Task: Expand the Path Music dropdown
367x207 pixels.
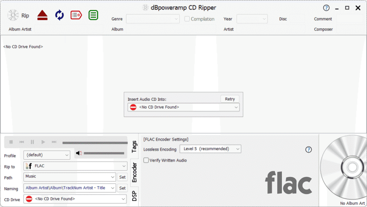Action: (x=70, y=177)
